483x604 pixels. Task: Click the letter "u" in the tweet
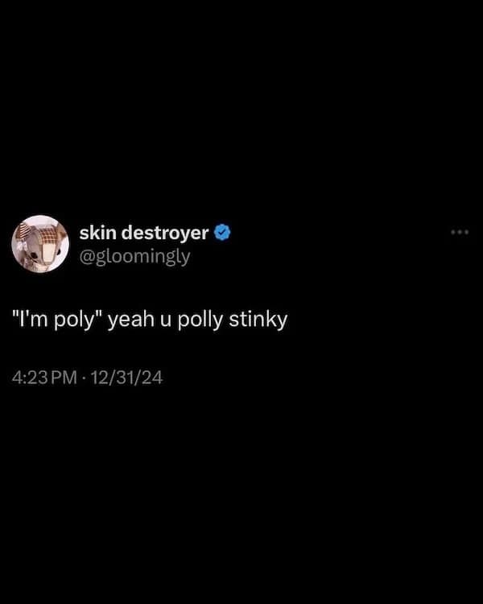166,321
